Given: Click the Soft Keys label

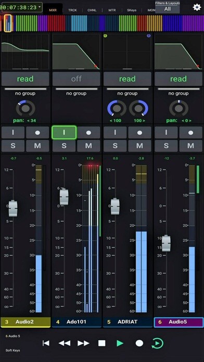Looking at the screenshot, I should (12, 350).
